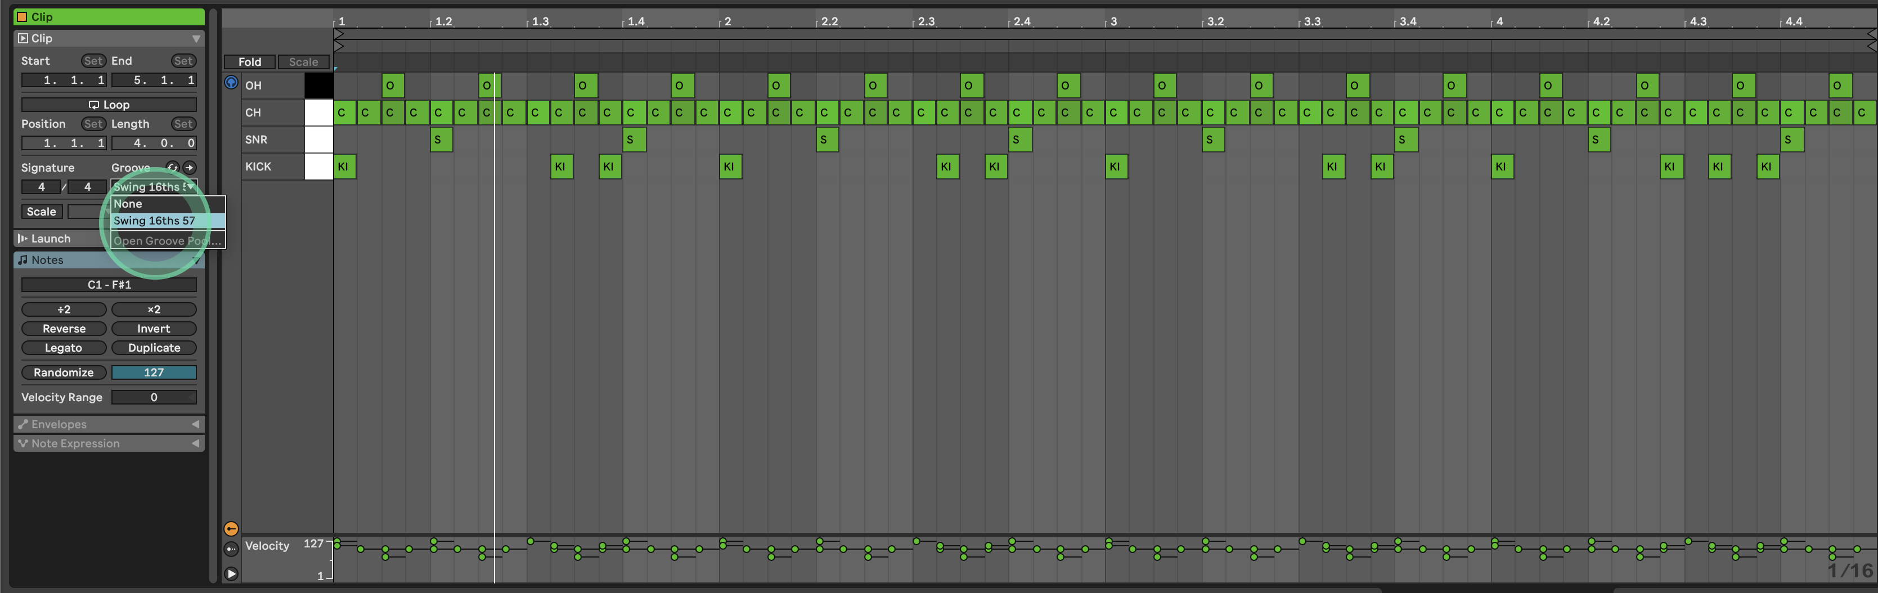The height and width of the screenshot is (593, 1878).
Task: Expand the Note Expression section
Action: point(195,443)
